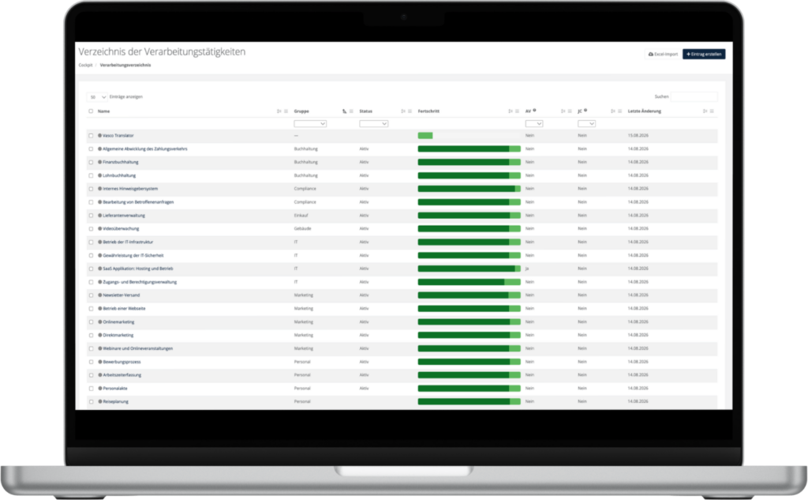Open the Status column menu icon
Image resolution: width=808 pixels, height=500 pixels.
point(410,111)
